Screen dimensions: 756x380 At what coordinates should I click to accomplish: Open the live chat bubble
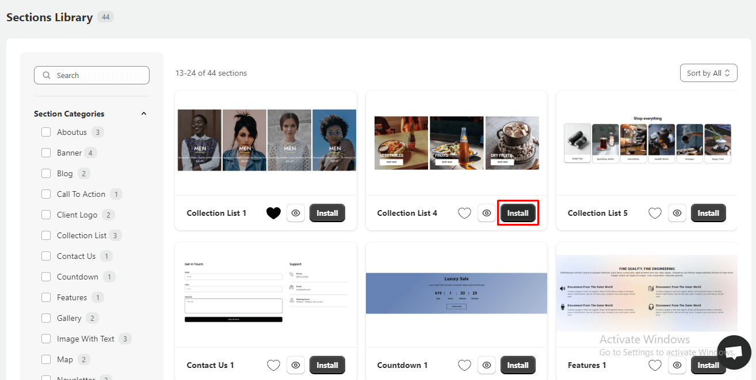click(x=734, y=352)
